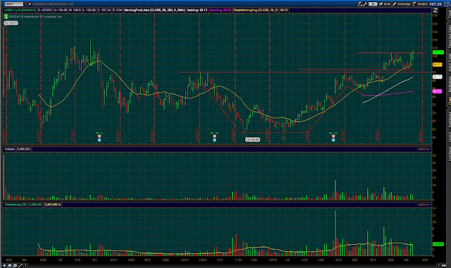This screenshot has width=451, height=268.
Task: Open the Drawings toolbar button
Action: pyautogui.click(x=402, y=4)
